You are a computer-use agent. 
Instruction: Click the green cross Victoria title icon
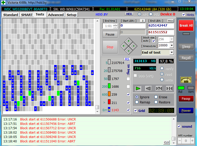3,2
